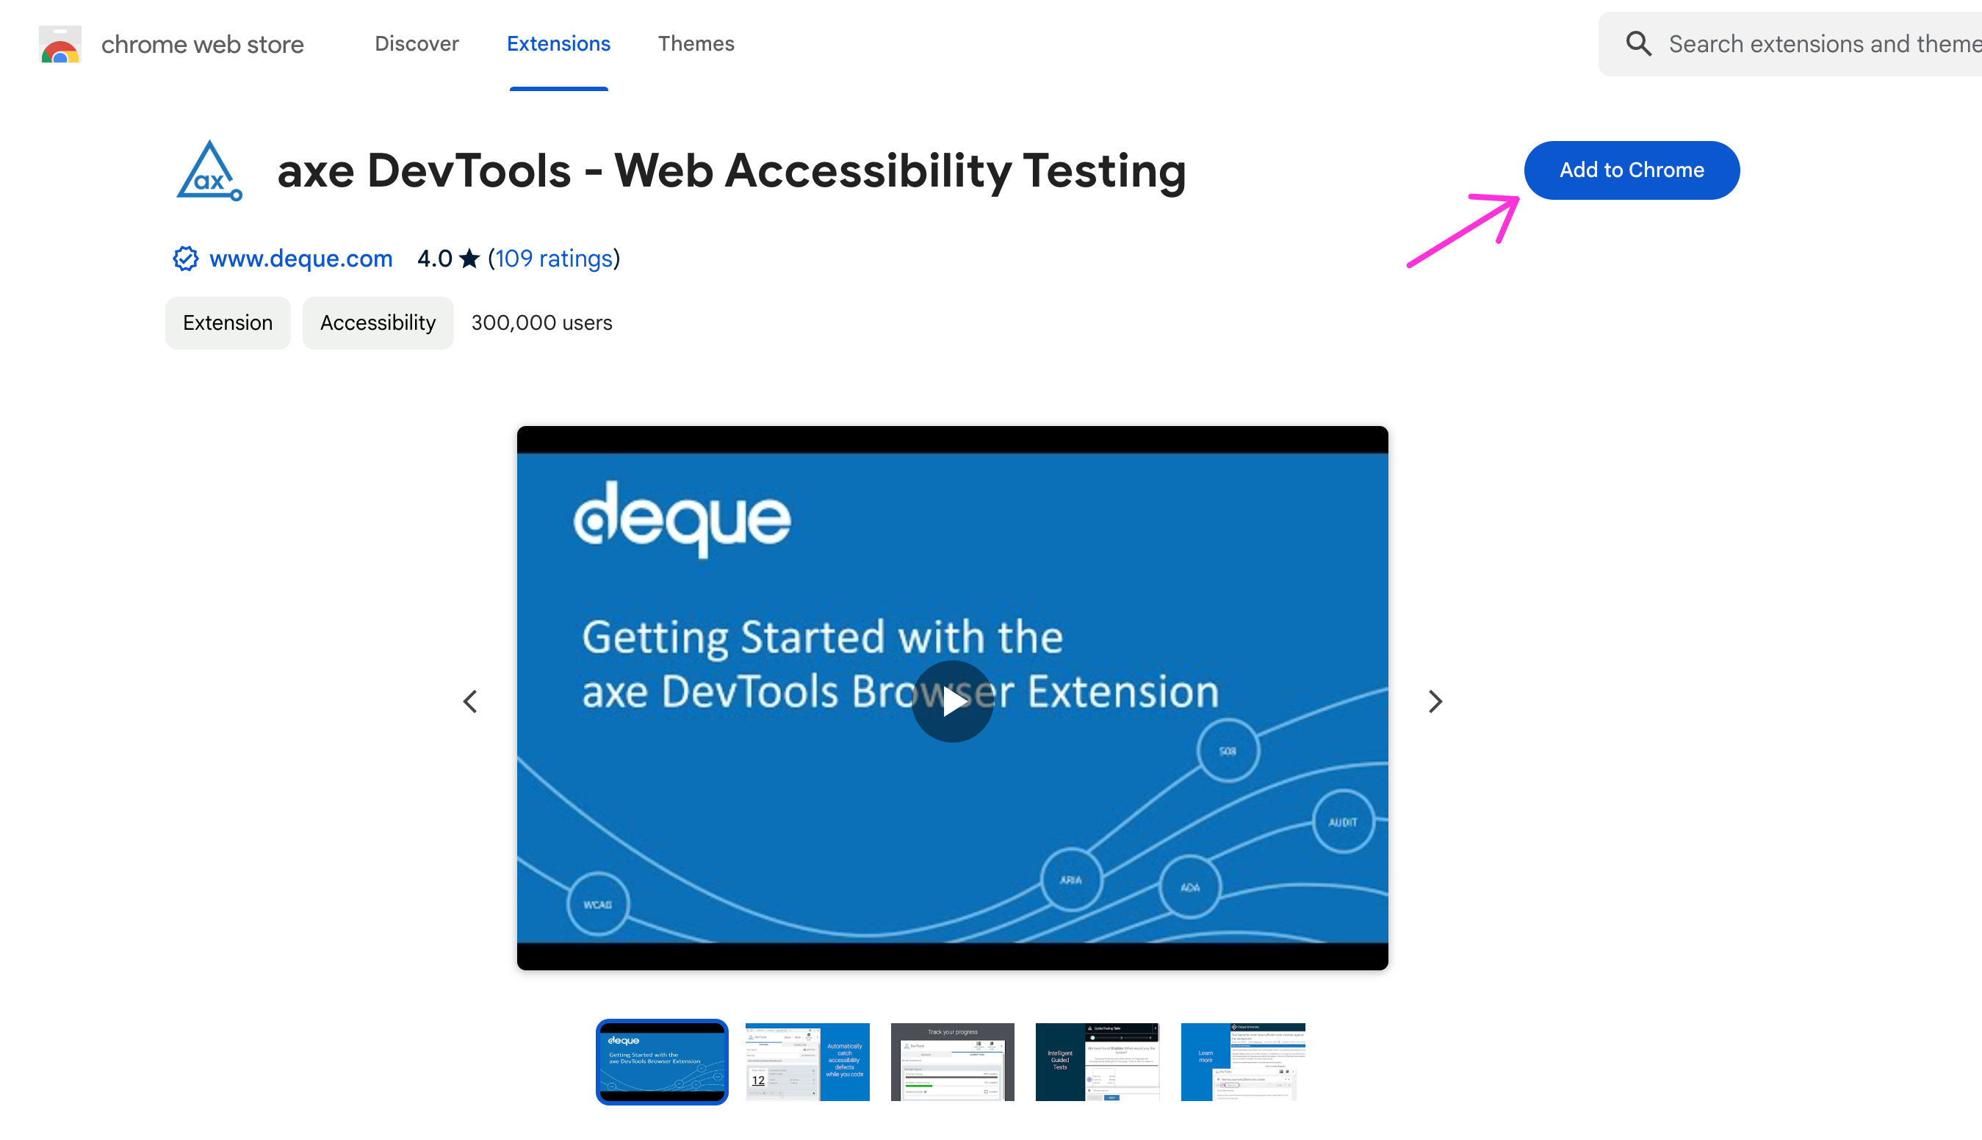Open www.deque.com publisher link
The width and height of the screenshot is (1982, 1140).
(x=300, y=259)
